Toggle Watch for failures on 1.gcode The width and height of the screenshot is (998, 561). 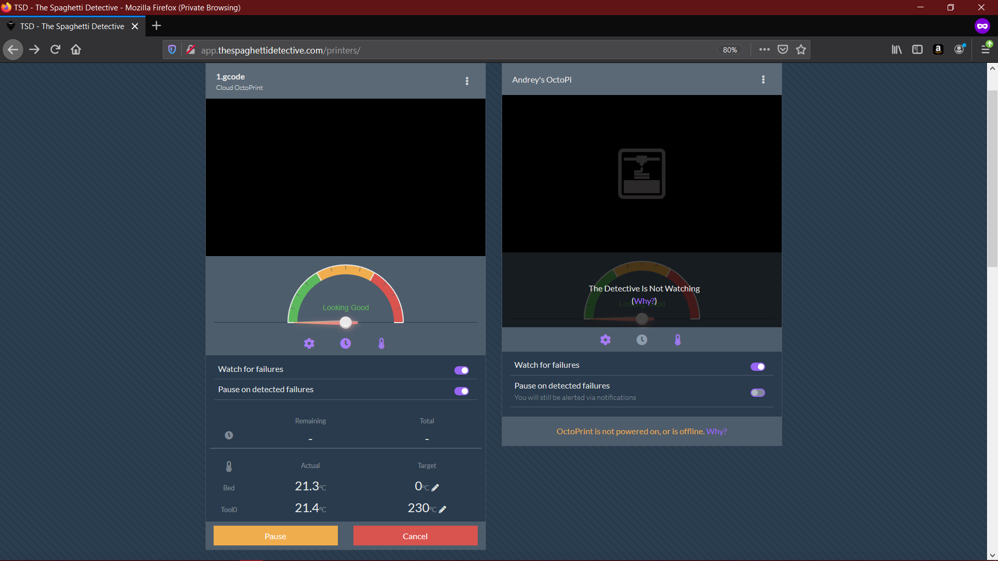[x=462, y=370]
